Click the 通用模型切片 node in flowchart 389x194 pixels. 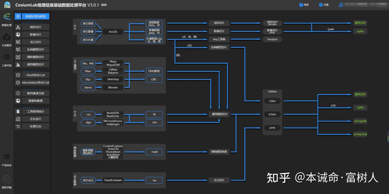coord(219,114)
